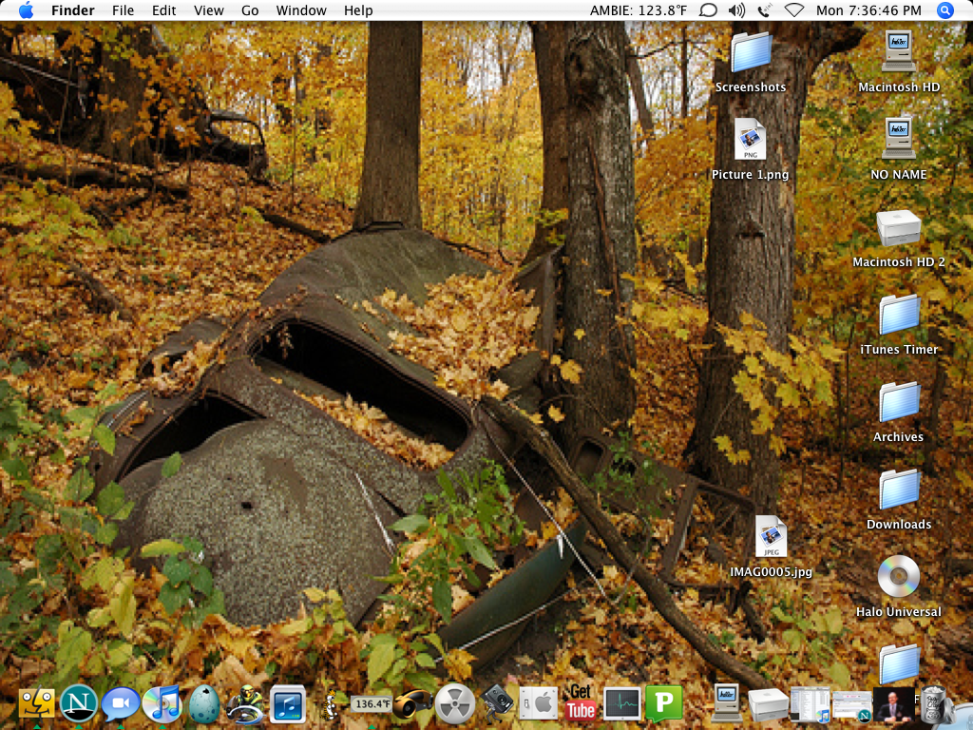The height and width of the screenshot is (730, 973).
Task: Select the IMAG0005.jpg file
Action: 772,547
